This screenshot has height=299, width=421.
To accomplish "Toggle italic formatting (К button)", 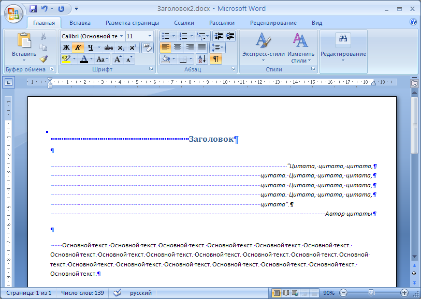I will click(78, 48).
